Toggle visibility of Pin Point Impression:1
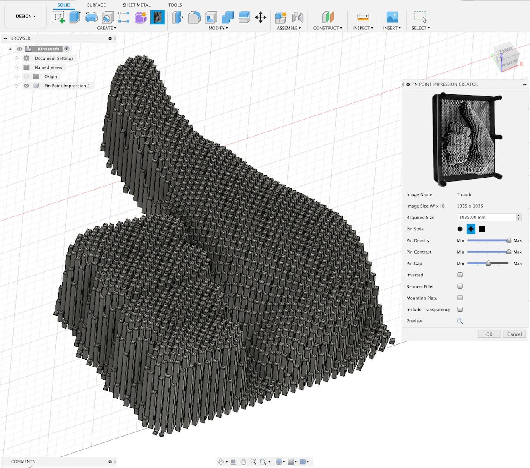 point(26,86)
